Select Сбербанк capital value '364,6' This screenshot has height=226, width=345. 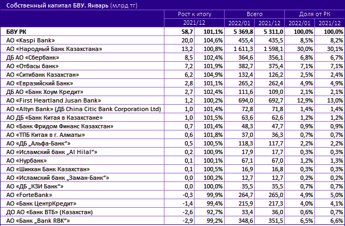click(x=246, y=57)
